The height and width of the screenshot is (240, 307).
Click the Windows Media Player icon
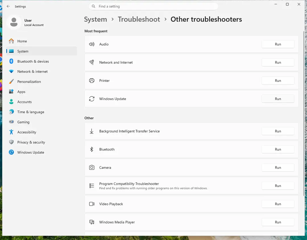coord(92,222)
